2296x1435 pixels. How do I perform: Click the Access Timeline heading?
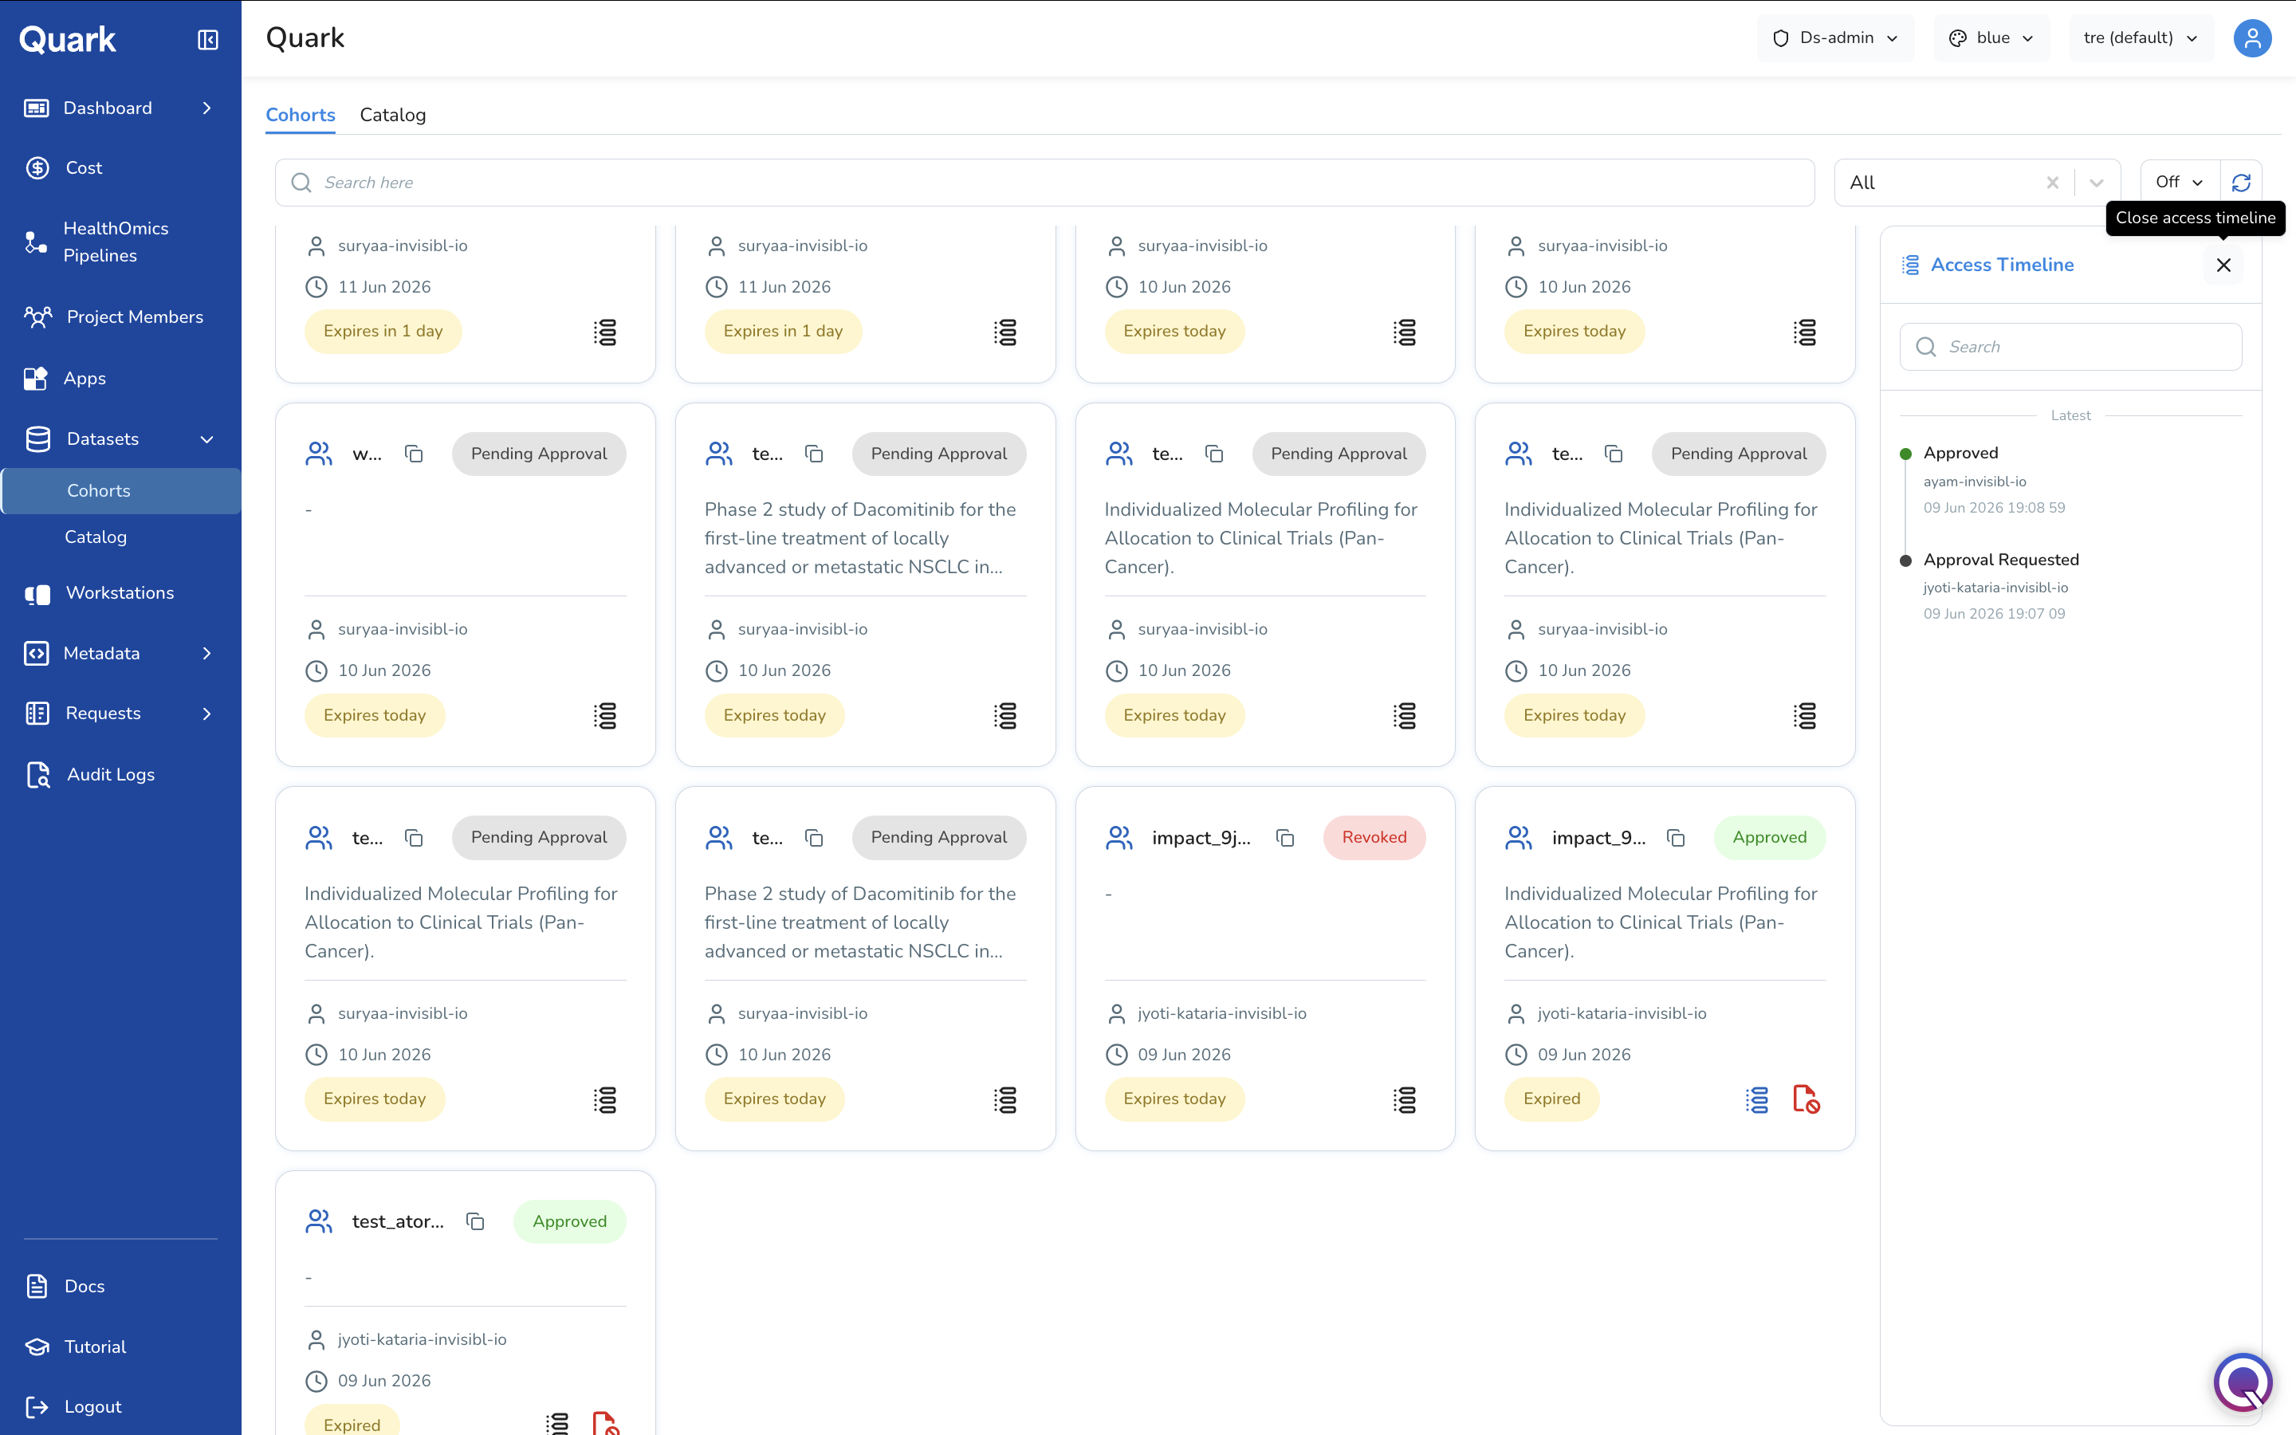click(x=2002, y=265)
